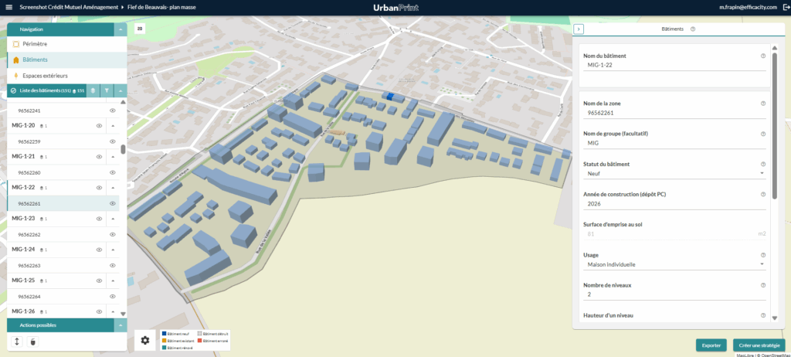
Task: Toggle visibility of the MIG-1-22 group
Action: (x=99, y=188)
